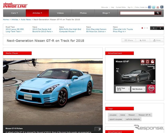The height and width of the screenshot is (133, 167).
Task: Click the power icon in GT-R ad
Action: (x=147, y=62)
